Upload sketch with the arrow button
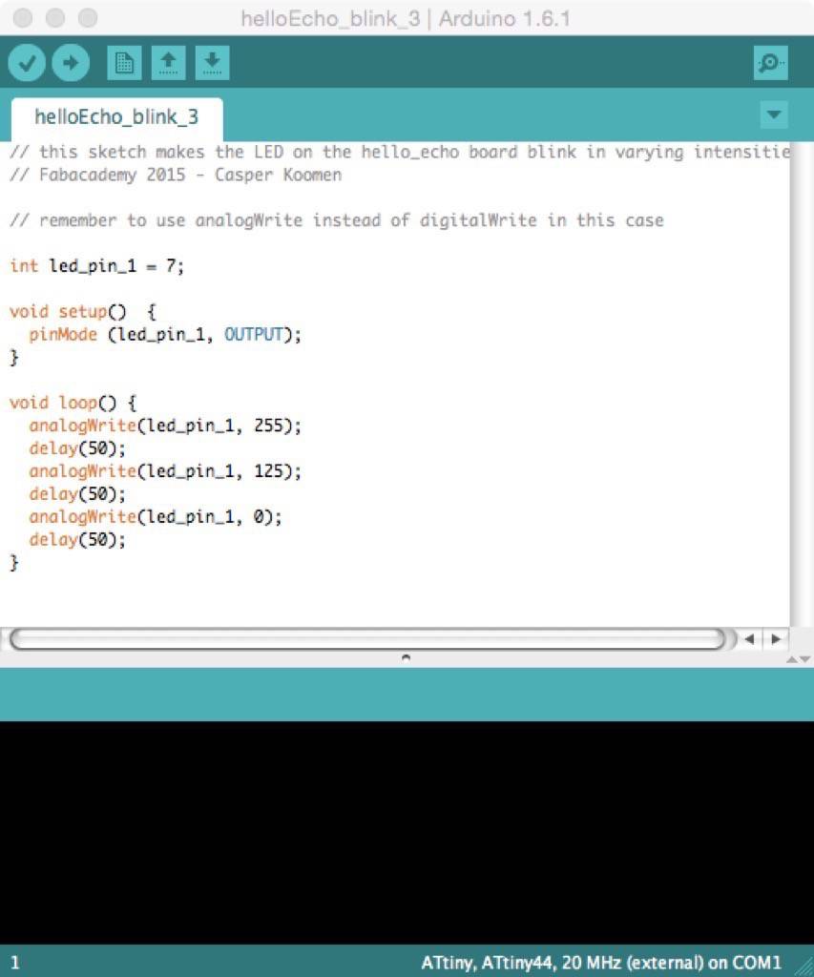814x977 pixels. point(71,62)
